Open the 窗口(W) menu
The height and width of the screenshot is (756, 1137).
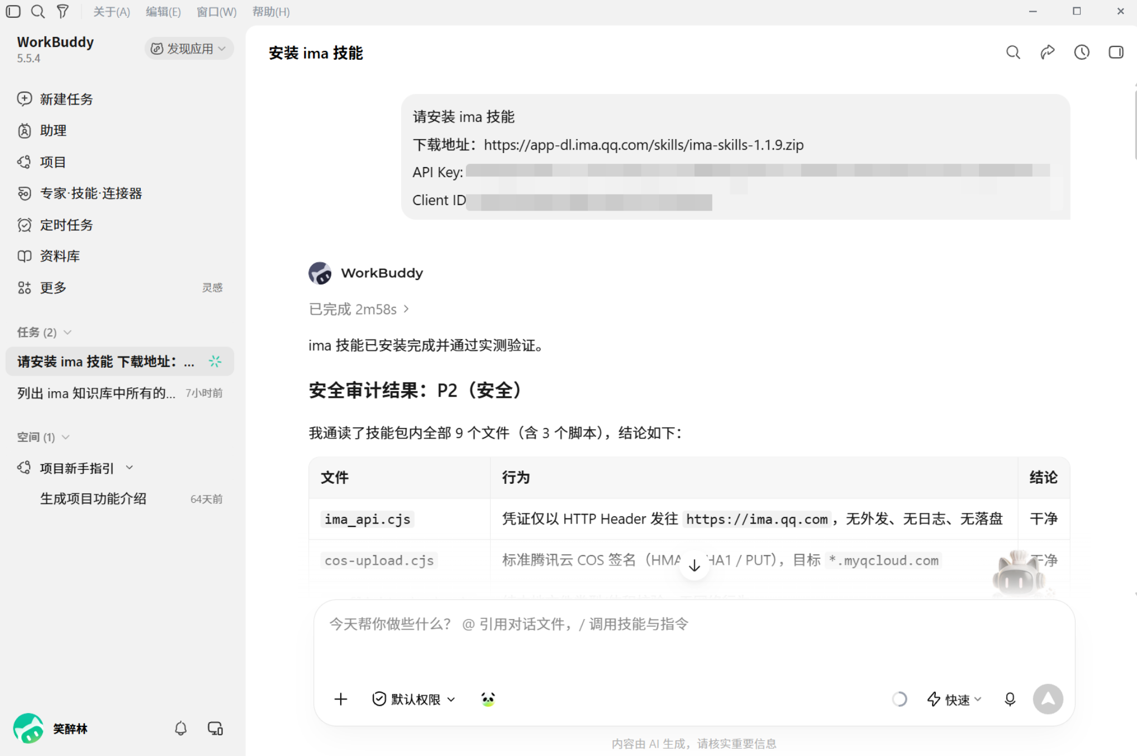[x=216, y=12]
